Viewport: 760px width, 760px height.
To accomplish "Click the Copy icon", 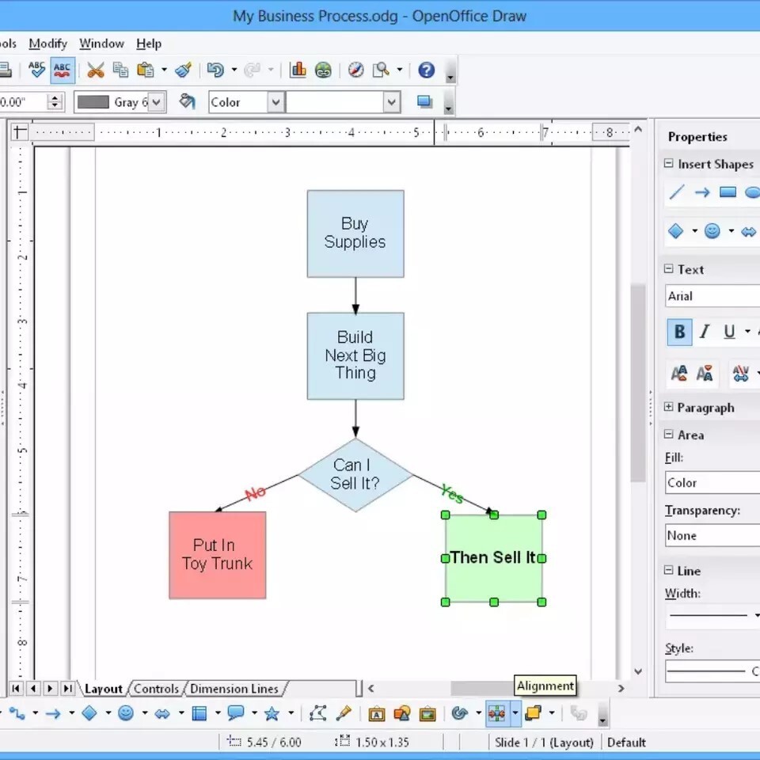I will click(x=120, y=70).
